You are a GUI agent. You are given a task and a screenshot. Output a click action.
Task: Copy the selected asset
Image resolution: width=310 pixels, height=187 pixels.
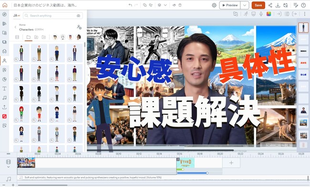[x=145, y=5]
